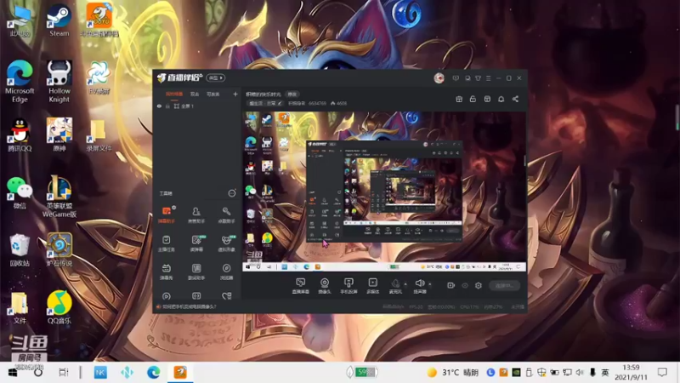
Task: Click the stream preview canvas
Action: [384, 191]
